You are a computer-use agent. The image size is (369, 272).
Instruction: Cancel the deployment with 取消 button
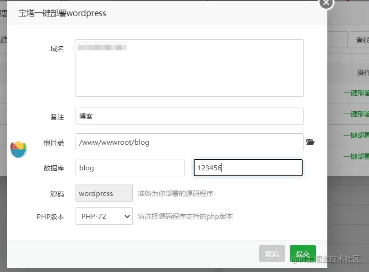(x=272, y=254)
